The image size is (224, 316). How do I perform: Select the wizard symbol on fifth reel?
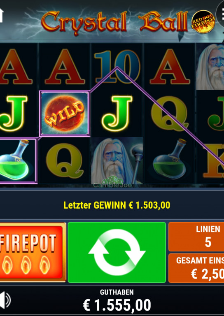point(210,67)
